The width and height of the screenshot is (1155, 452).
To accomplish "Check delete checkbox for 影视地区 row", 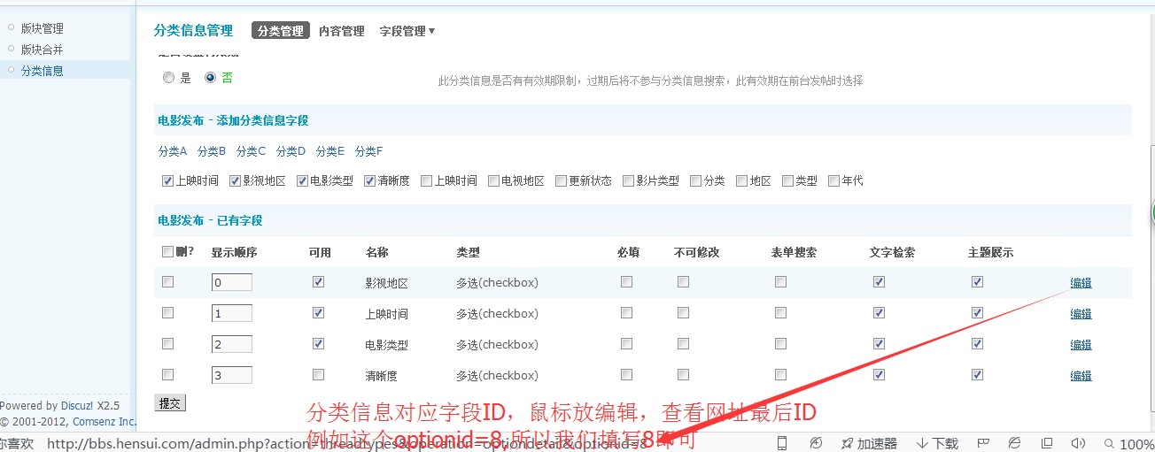I will point(167,282).
